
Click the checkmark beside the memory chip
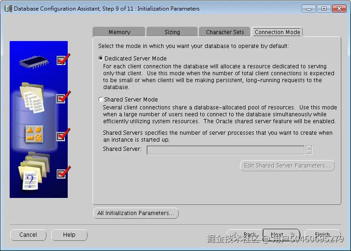pyautogui.click(x=63, y=59)
